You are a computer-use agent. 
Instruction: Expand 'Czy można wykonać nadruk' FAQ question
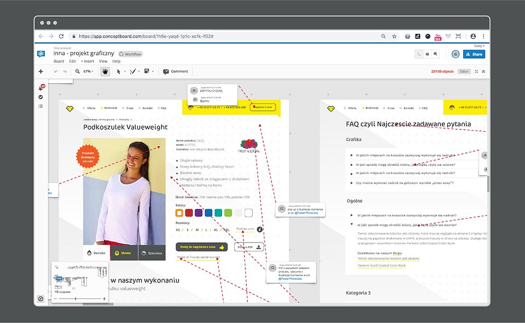352,183
